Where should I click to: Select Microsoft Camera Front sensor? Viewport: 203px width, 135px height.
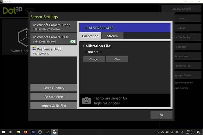click(x=54, y=27)
